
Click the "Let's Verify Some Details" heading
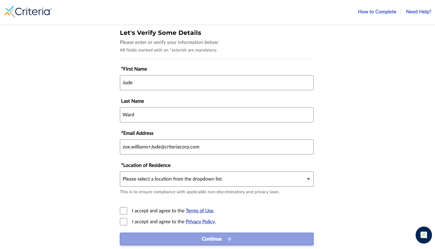(x=160, y=33)
